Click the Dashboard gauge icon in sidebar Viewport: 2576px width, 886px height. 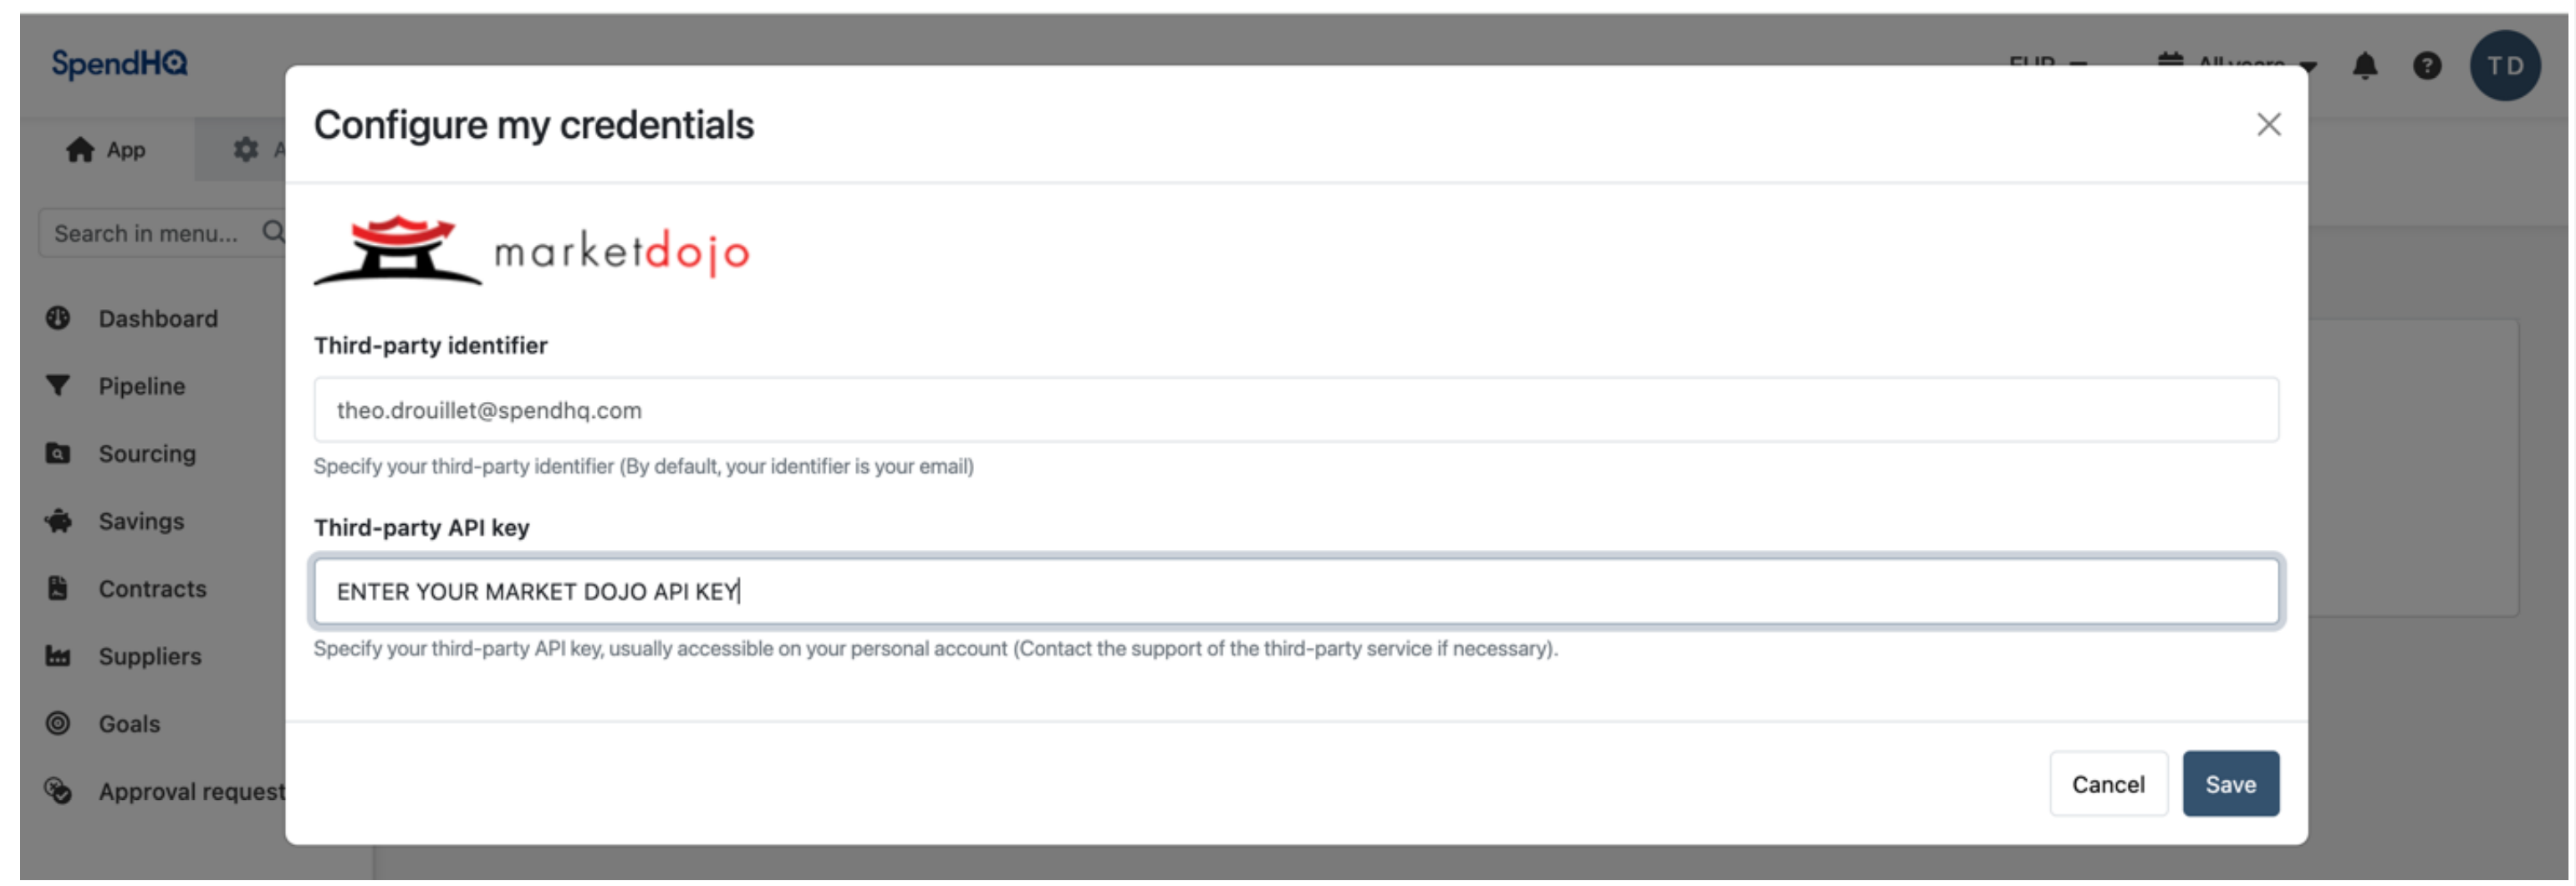(x=58, y=318)
